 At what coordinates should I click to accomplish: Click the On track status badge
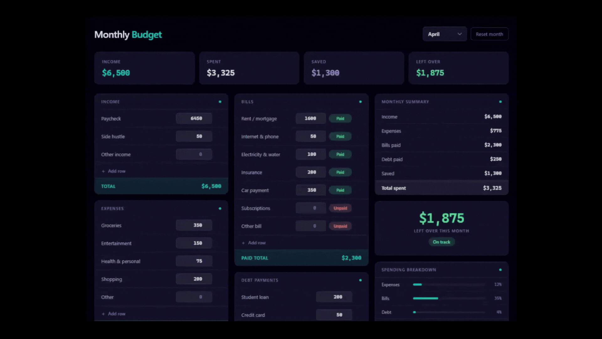point(441,242)
